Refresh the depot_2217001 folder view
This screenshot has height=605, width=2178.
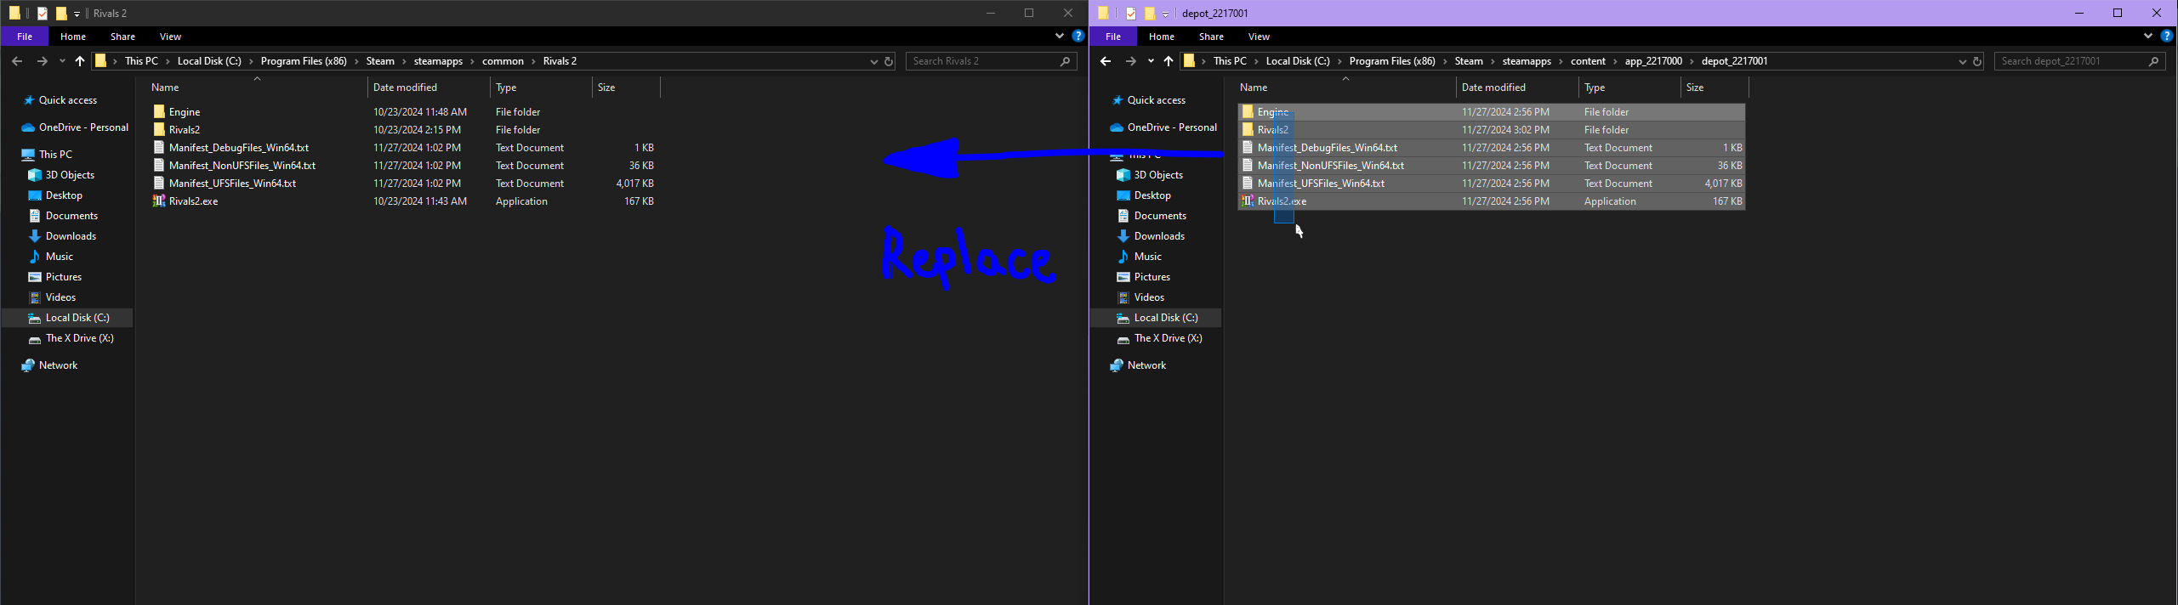click(x=1977, y=61)
